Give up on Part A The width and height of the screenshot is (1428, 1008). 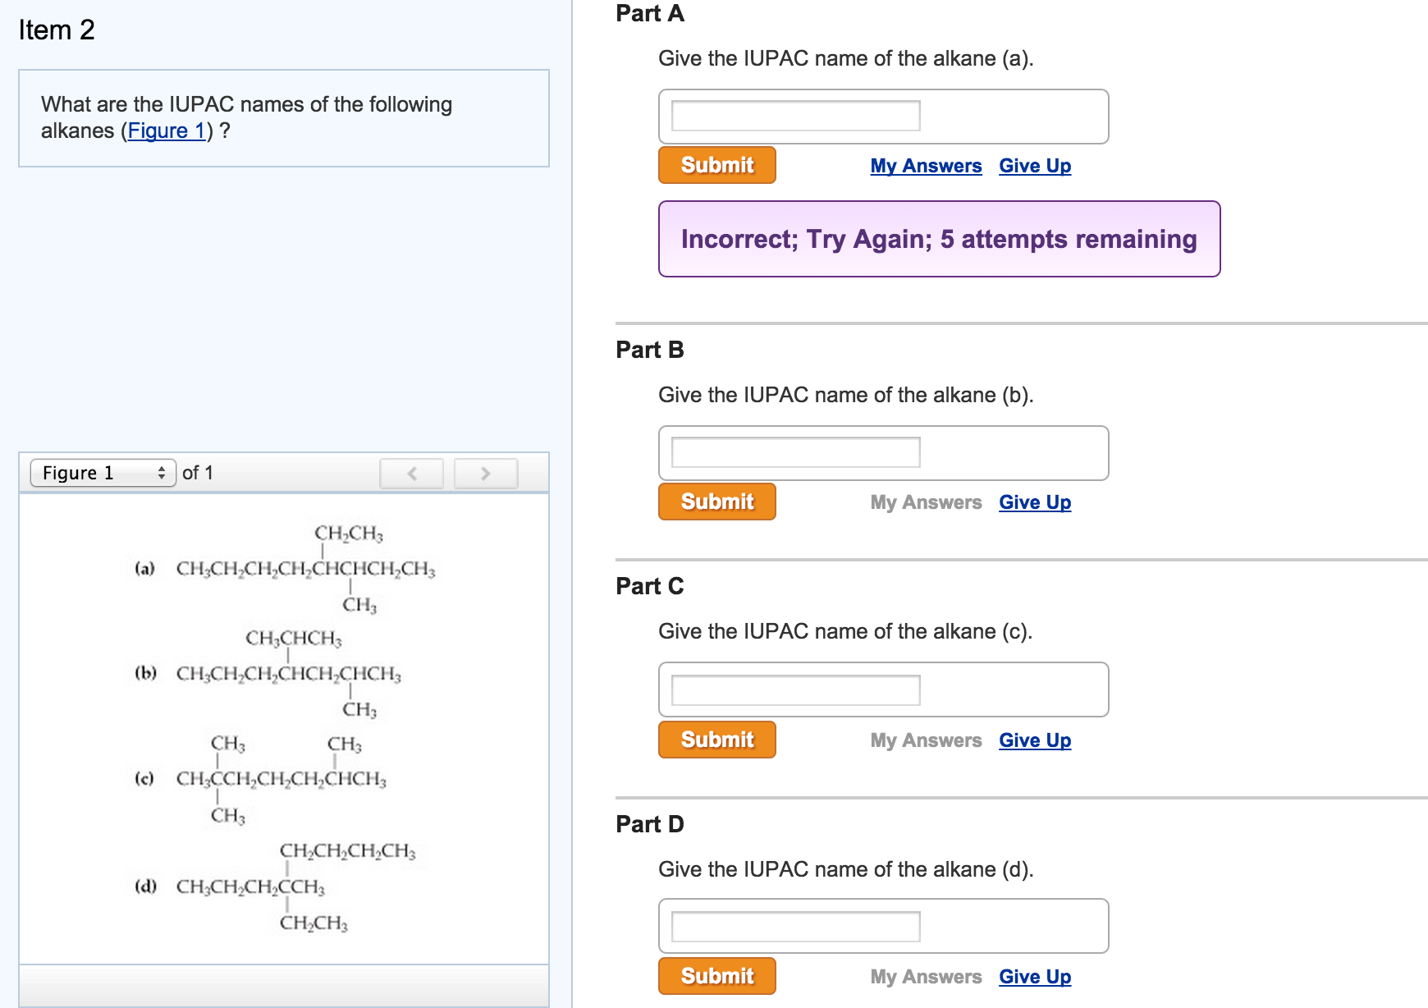coord(1035,166)
